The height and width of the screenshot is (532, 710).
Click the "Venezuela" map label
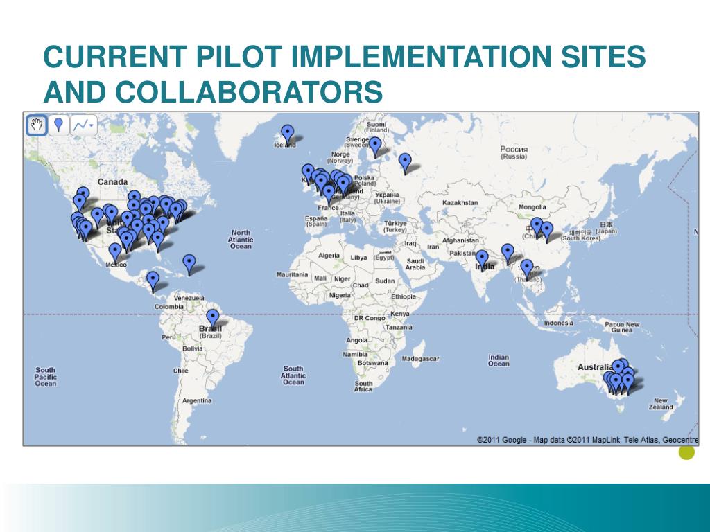pos(189,298)
